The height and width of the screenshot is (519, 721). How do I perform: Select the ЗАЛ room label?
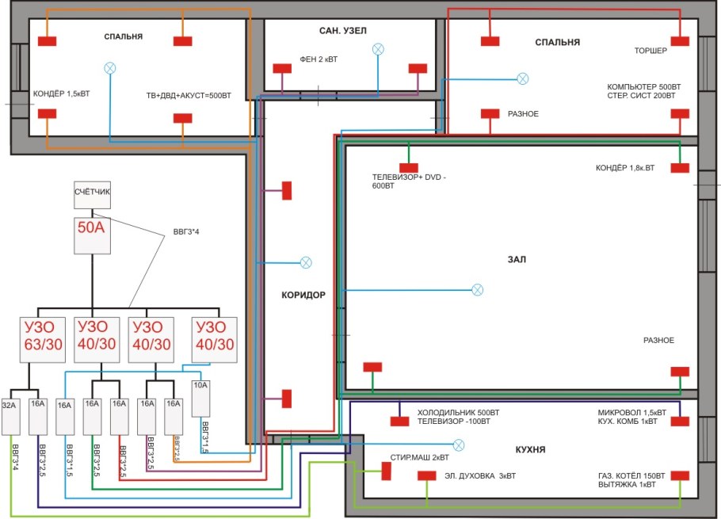[517, 259]
